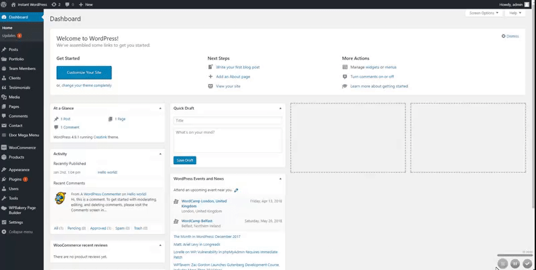Click the admin avatar next to Howdy
The width and height of the screenshot is (536, 270).
(527, 5)
